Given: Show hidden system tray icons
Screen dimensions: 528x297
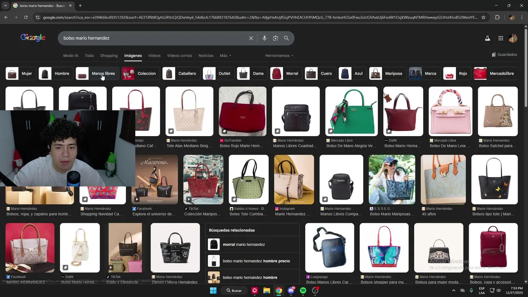Looking at the screenshot, I should coord(454,290).
